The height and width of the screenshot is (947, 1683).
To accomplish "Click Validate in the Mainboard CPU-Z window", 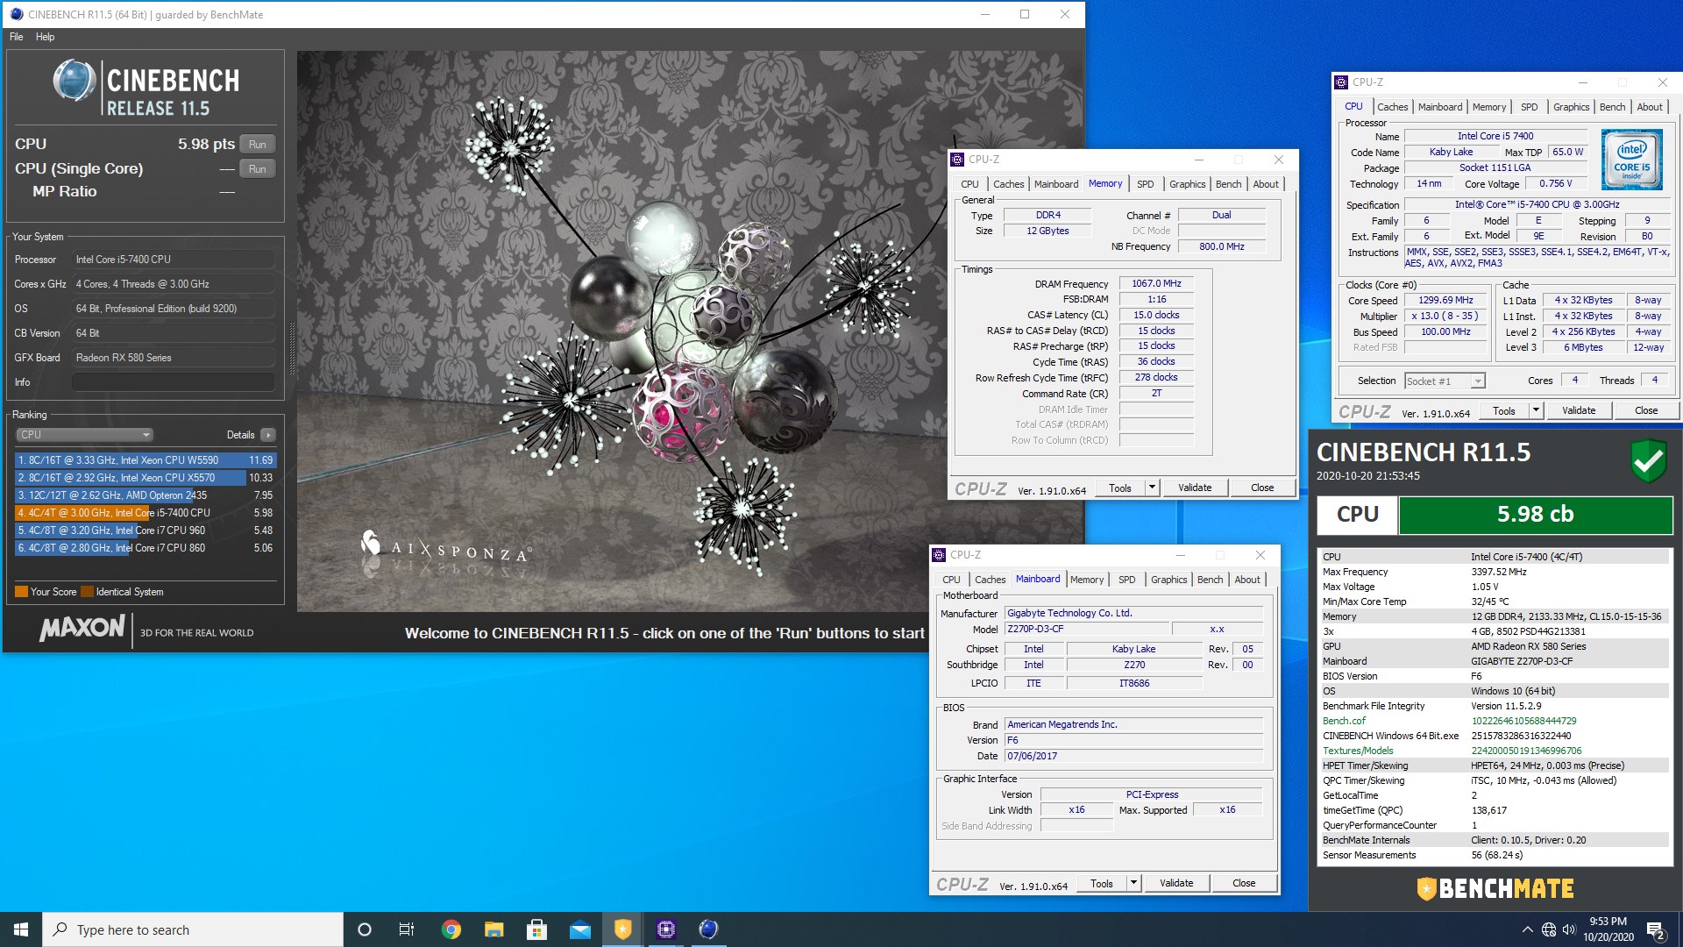I will (x=1176, y=883).
